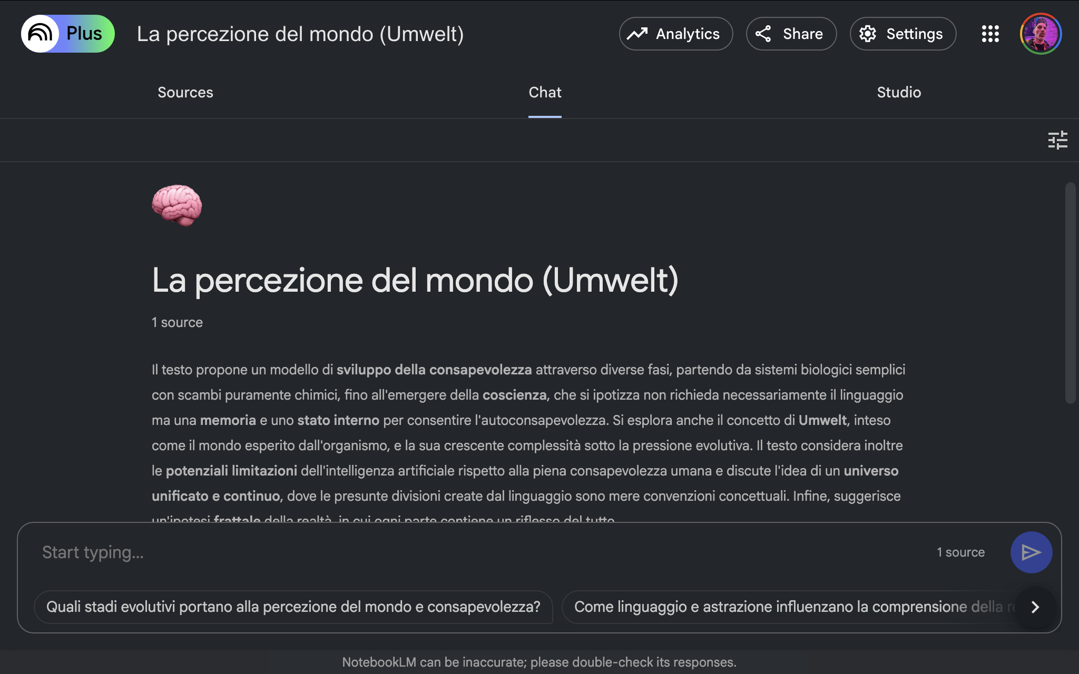Click the user profile avatar
This screenshot has height=674, width=1079.
1041,34
